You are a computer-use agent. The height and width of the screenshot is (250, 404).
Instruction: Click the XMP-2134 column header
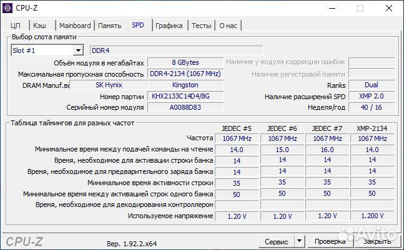coord(372,128)
